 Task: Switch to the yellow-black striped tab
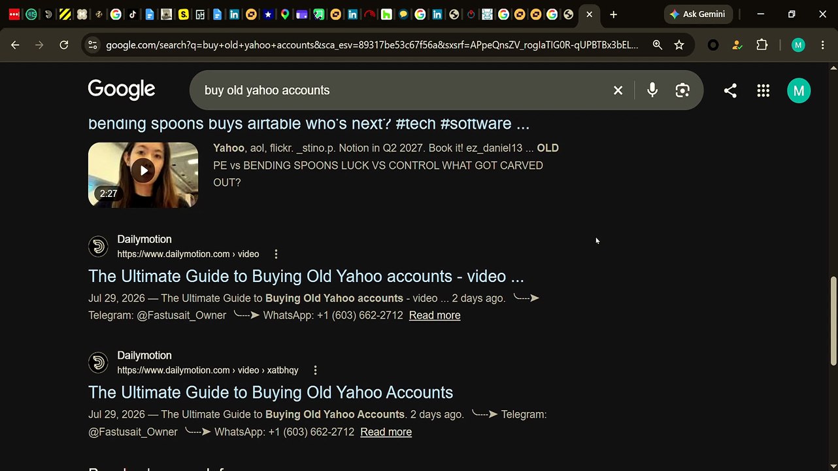(65, 14)
